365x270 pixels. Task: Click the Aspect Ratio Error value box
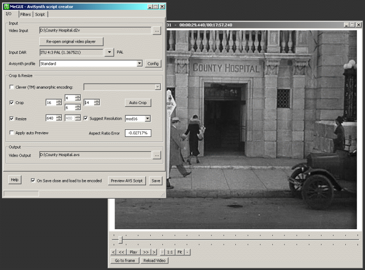tap(138, 133)
